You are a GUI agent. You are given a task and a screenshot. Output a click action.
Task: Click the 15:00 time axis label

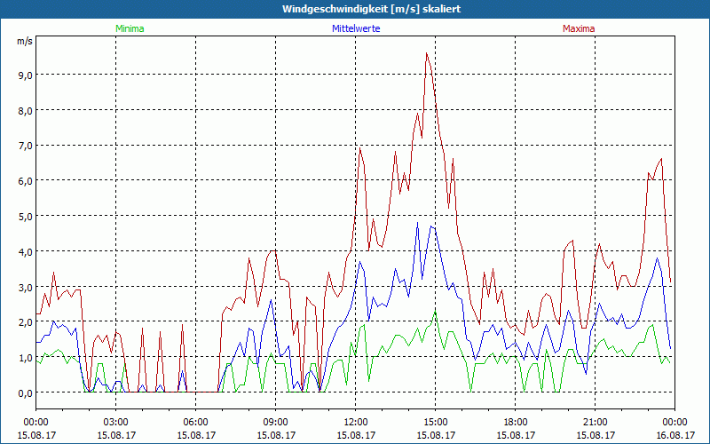435,421
